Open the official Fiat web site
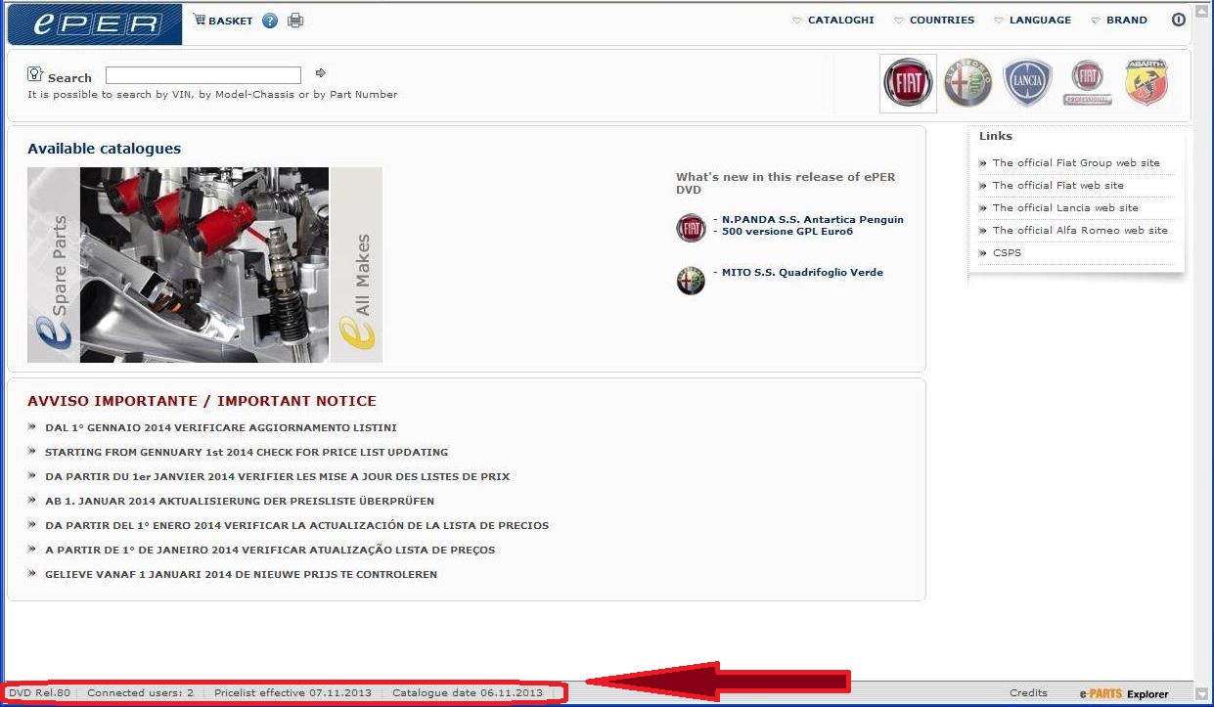The image size is (1214, 707). (1057, 186)
